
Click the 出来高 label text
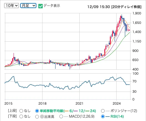[x=49, y=117]
